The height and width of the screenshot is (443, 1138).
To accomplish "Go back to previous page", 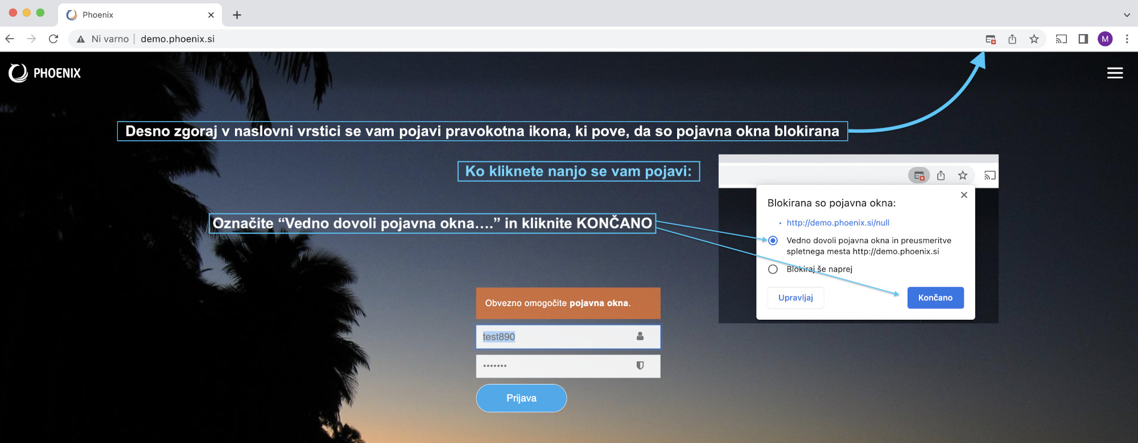I will coord(10,39).
